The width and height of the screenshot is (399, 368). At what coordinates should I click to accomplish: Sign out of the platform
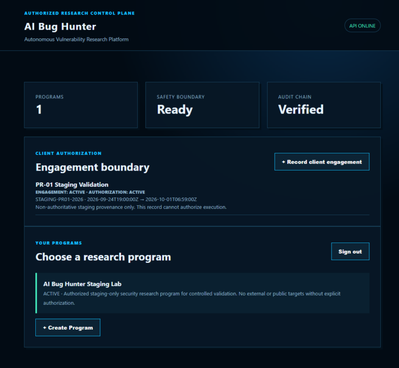[350, 251]
